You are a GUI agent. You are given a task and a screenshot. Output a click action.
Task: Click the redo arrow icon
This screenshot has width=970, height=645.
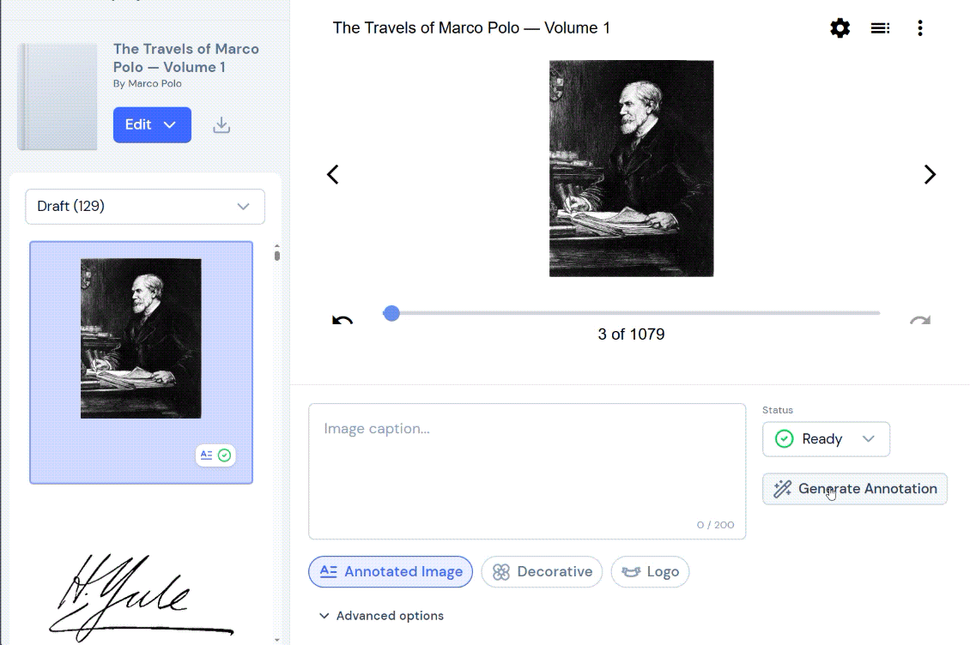[x=920, y=320]
